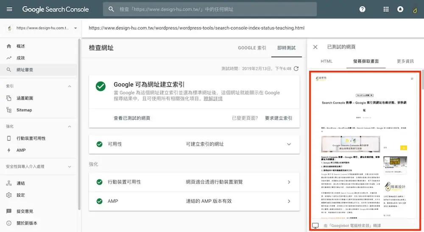Click the 網頁適合透過行動裝置瀏覽 text
This screenshot has width=424, height=232.
(214, 182)
